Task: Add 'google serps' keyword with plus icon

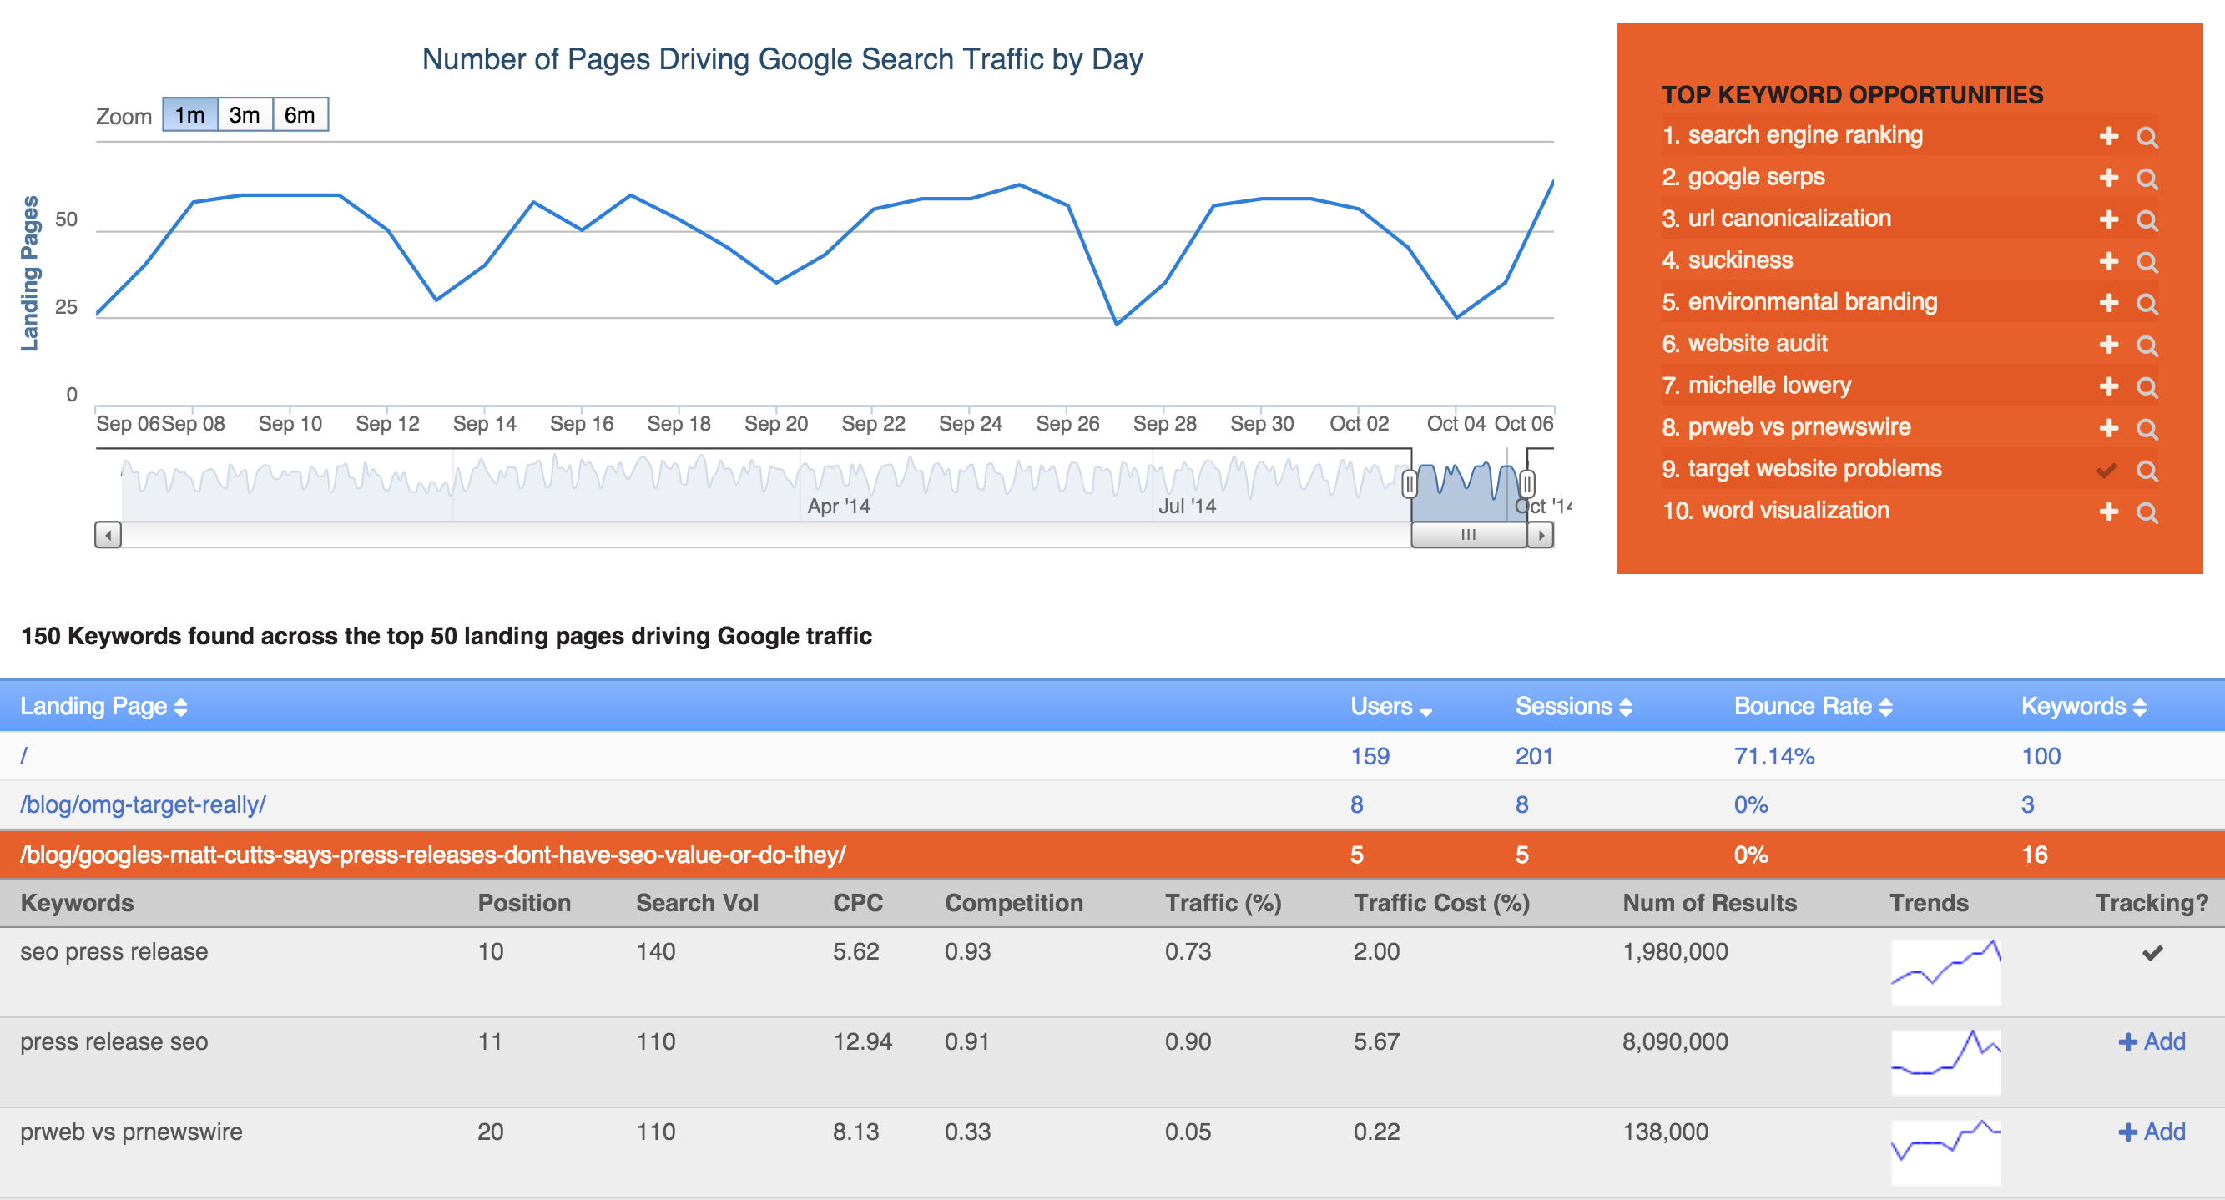Action: (2108, 177)
